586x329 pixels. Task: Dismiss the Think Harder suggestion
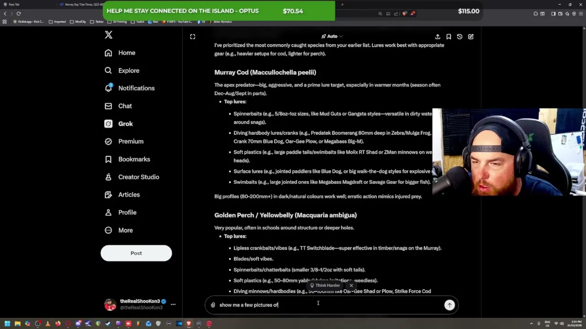pos(351,286)
